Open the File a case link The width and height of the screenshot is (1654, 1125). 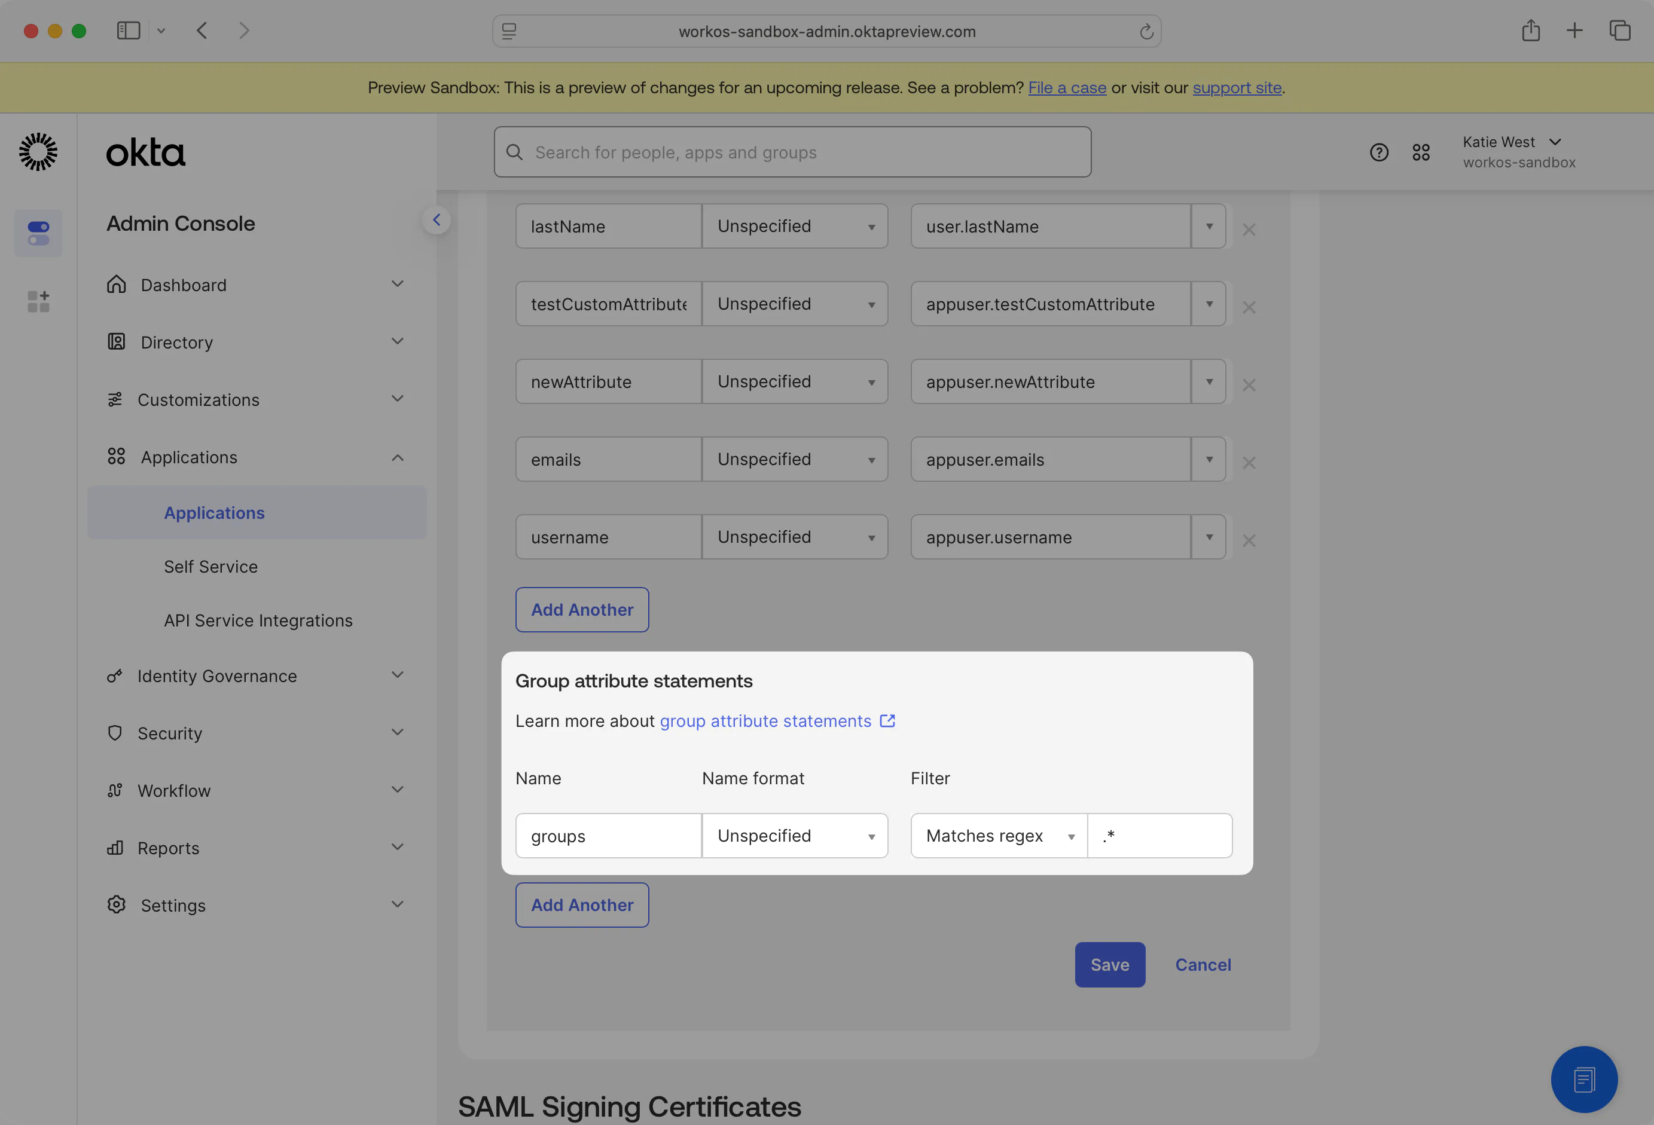[x=1067, y=87]
